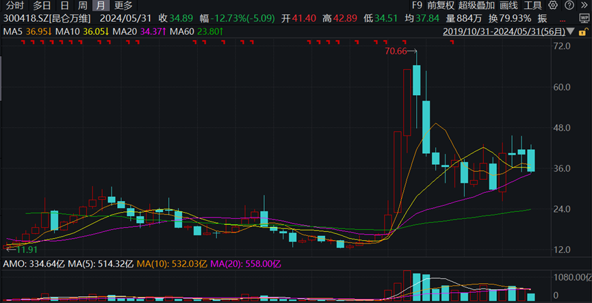This screenshot has height=303, width=592.
Task: Click the volume value 884万
Action: [x=469, y=18]
